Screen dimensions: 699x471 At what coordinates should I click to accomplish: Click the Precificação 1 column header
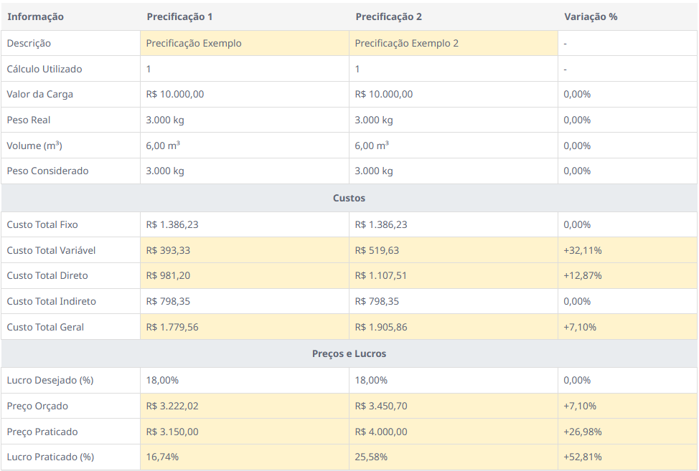tap(245, 17)
